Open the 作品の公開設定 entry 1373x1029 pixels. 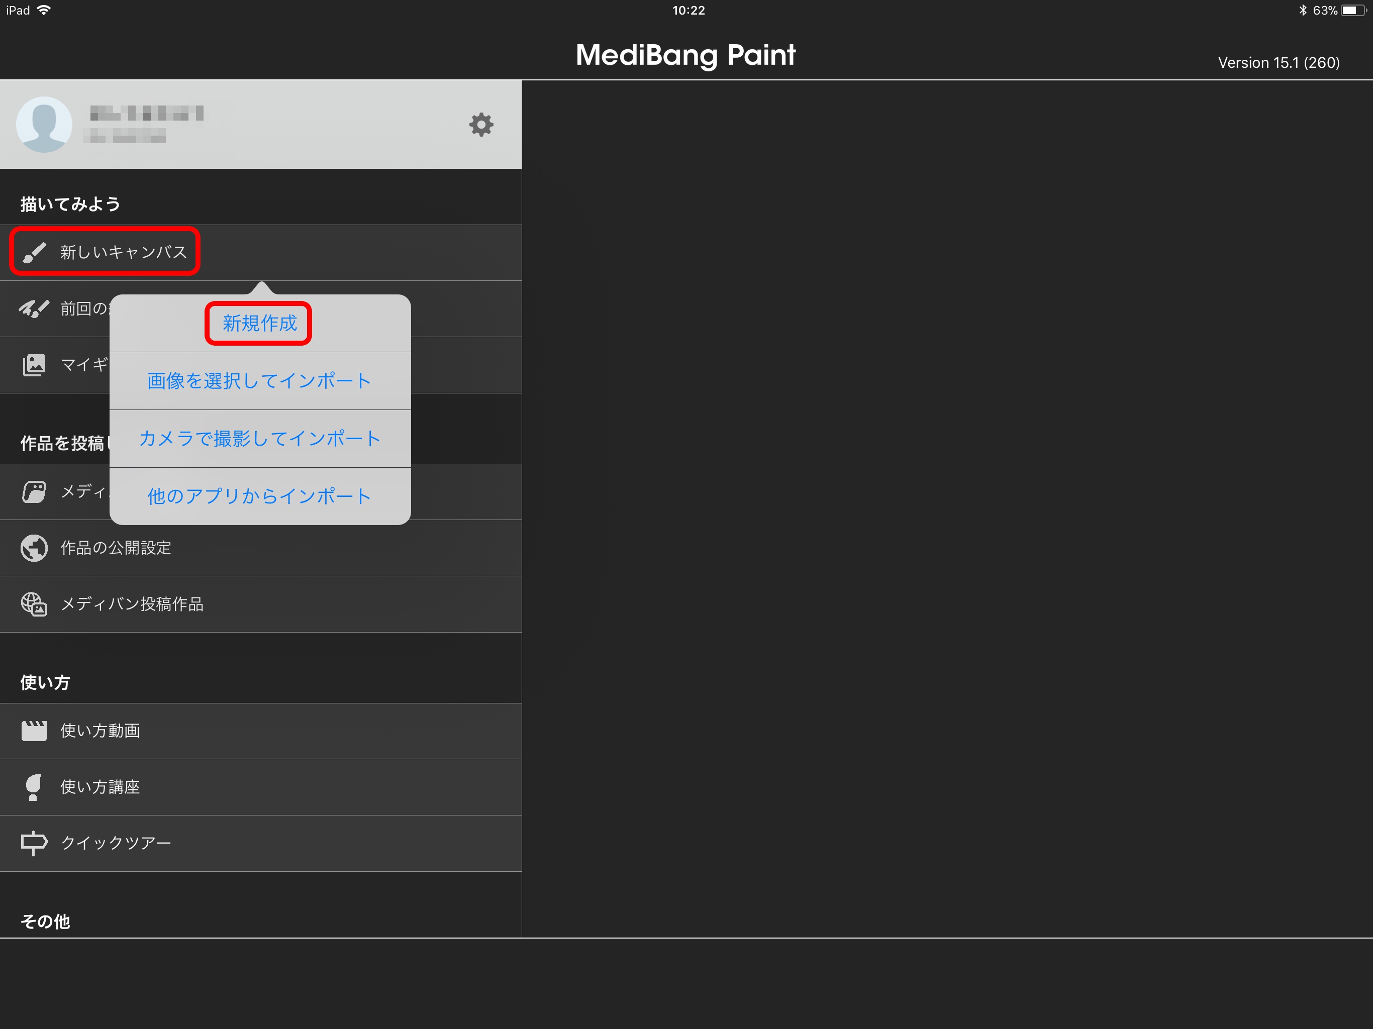tap(116, 547)
